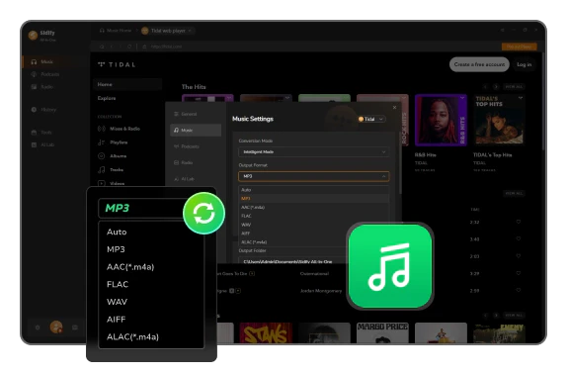
Task: Open Albums in Tidal collection
Action: [x=113, y=156]
